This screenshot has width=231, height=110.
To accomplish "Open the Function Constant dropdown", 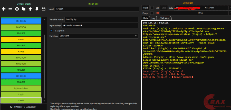I will tap(136, 36).
